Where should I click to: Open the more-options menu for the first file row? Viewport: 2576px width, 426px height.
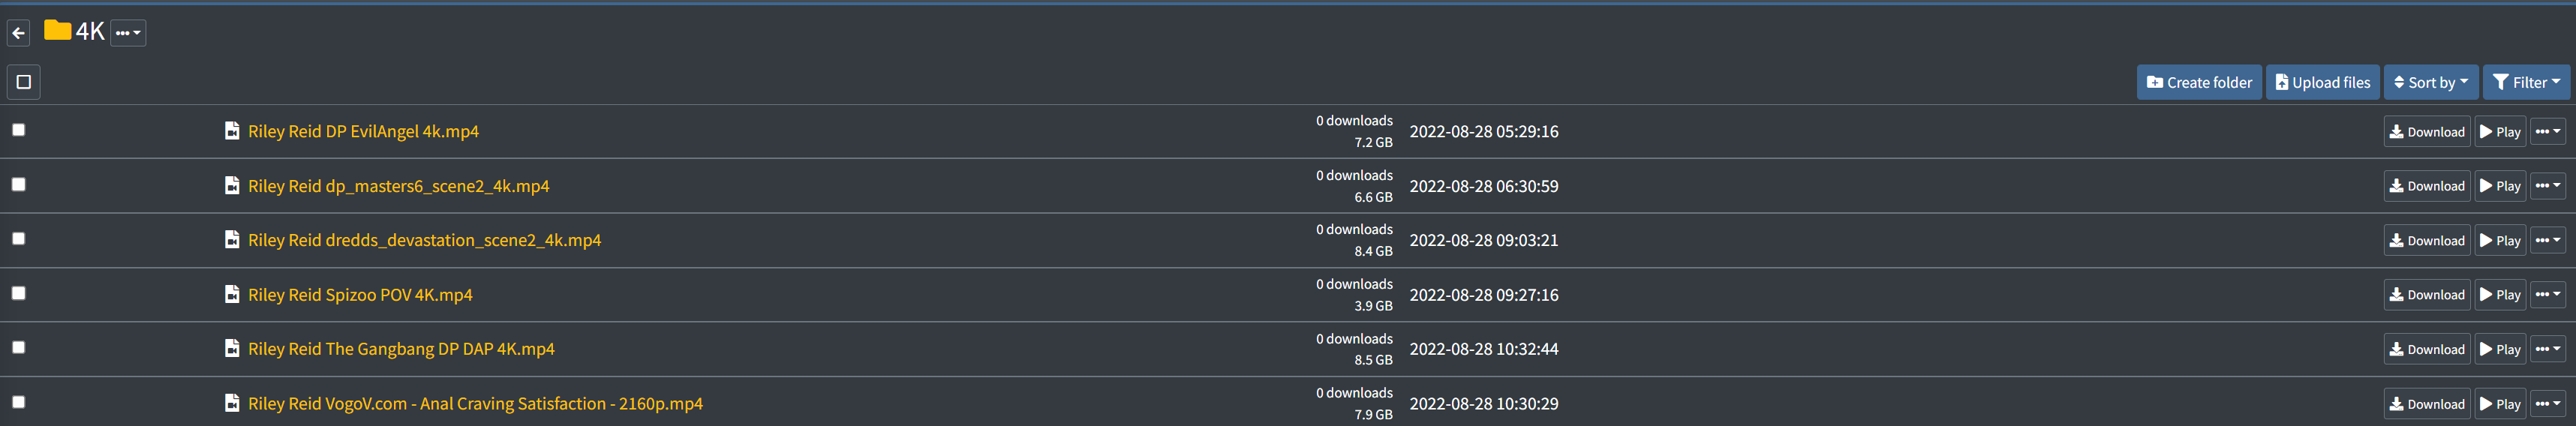(2547, 132)
